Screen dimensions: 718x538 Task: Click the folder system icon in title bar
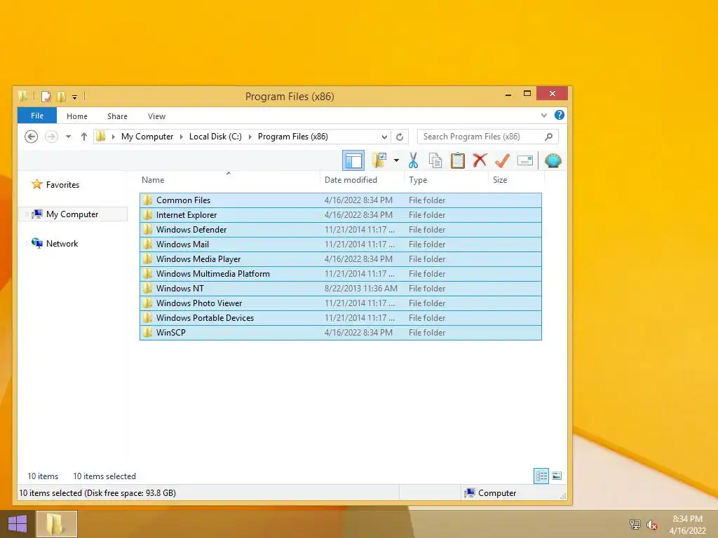(23, 96)
